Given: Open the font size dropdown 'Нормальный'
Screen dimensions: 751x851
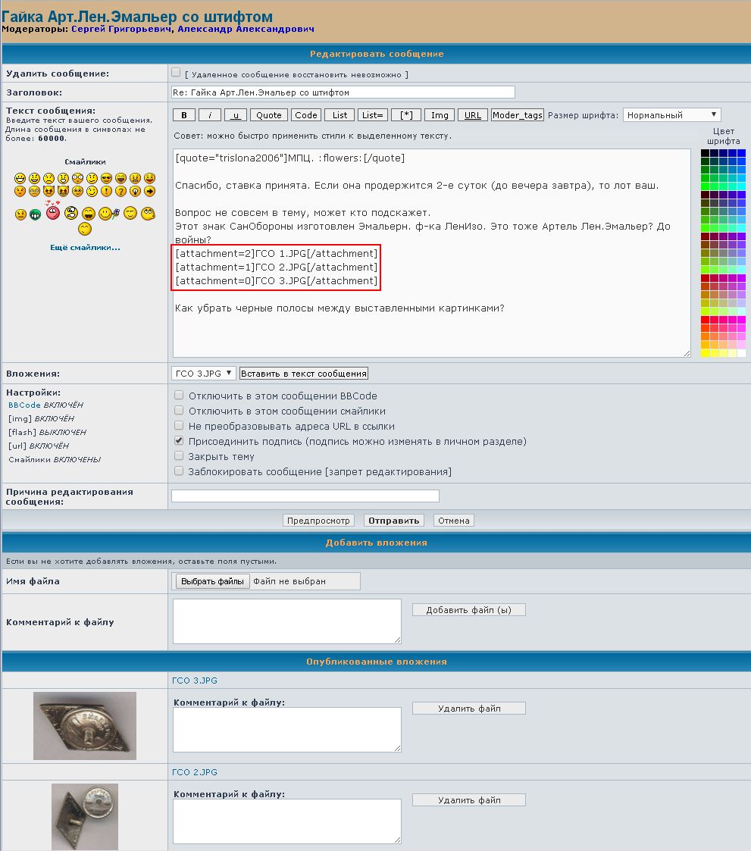Looking at the screenshot, I should pos(671,115).
